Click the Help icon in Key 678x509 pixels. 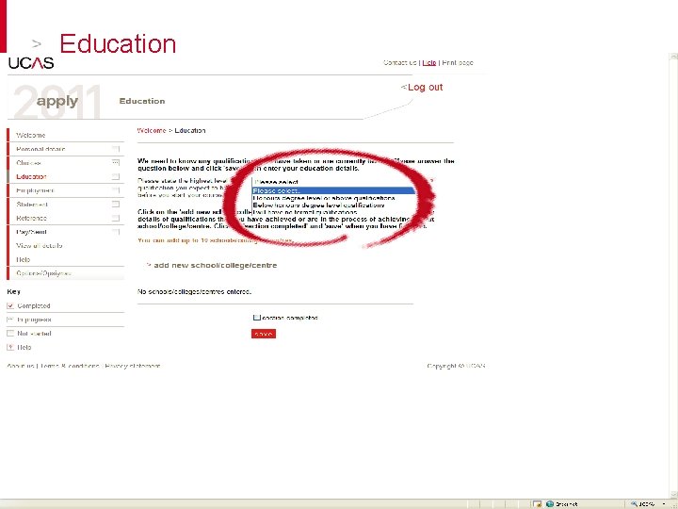(10, 347)
